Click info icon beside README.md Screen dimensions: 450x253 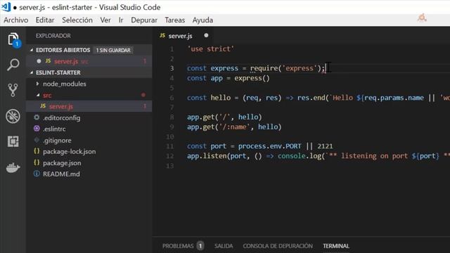coord(37,174)
